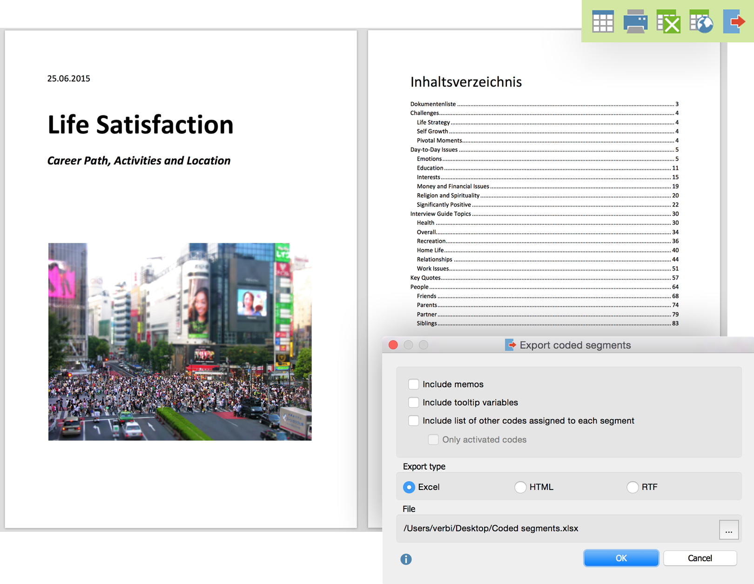Click the Partner contents entry
This screenshot has width=754, height=584.
click(x=547, y=315)
